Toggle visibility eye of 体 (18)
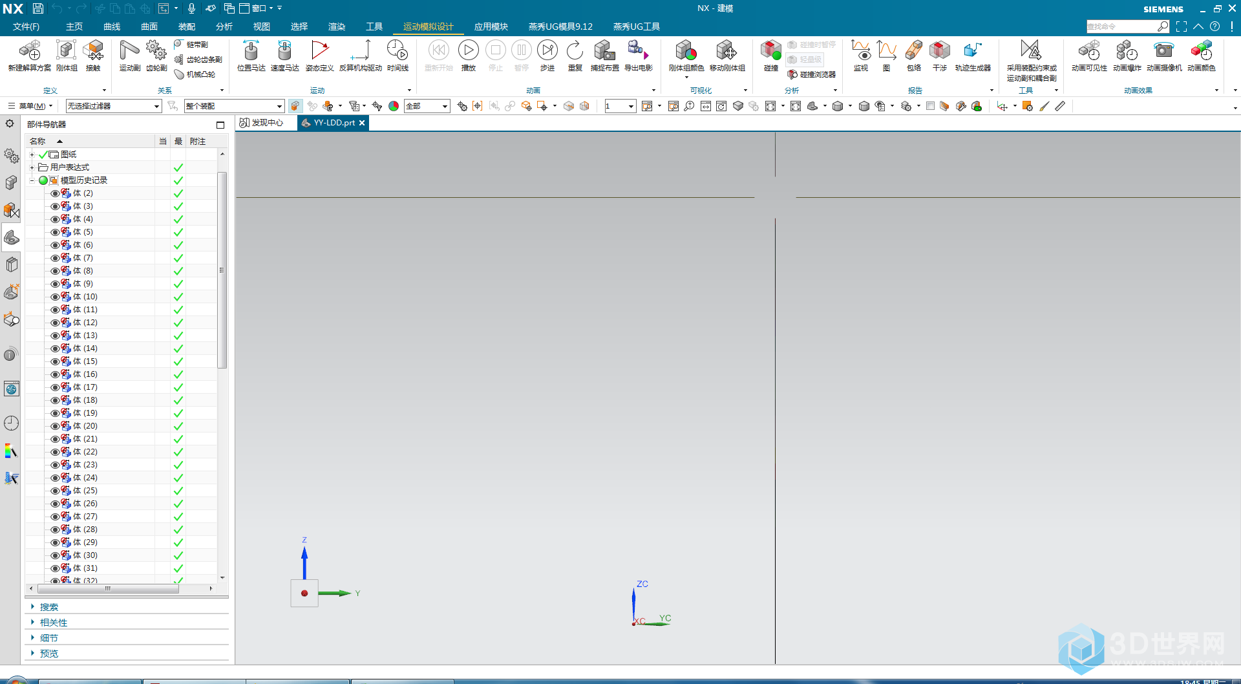Viewport: 1241px width, 684px height. tap(55, 400)
